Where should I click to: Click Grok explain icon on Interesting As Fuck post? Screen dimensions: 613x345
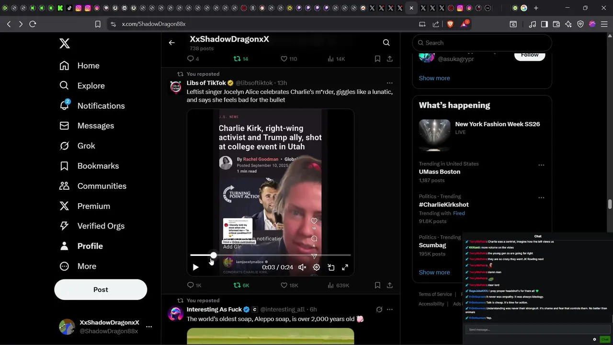[x=379, y=310]
